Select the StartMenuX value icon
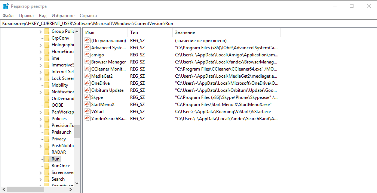The height and width of the screenshot is (193, 377). pyautogui.click(x=88, y=104)
